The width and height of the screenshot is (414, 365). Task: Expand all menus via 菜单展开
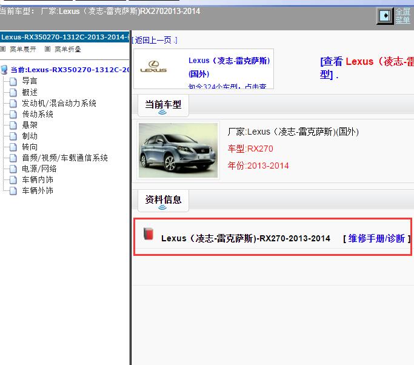[22, 49]
